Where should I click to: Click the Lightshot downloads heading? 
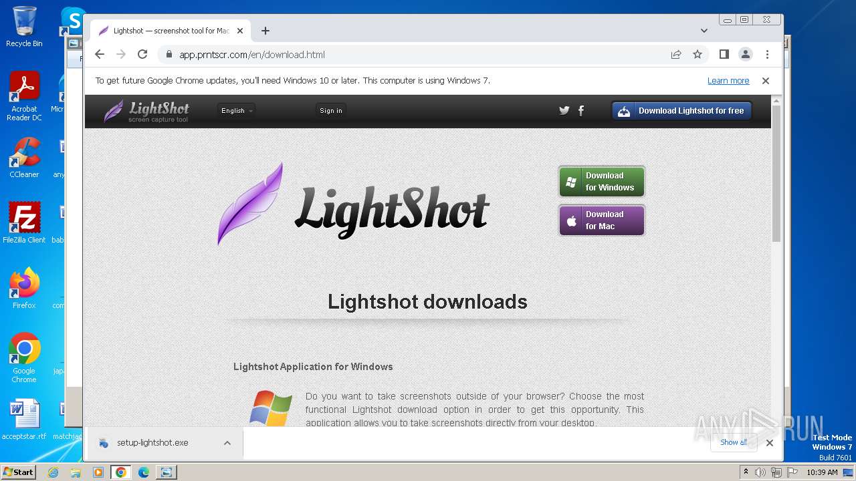coord(427,302)
